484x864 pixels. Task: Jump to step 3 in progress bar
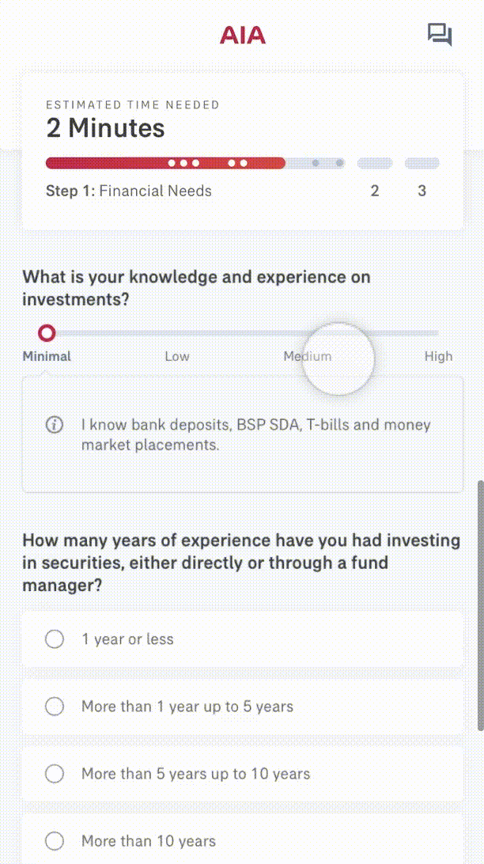tap(422, 191)
